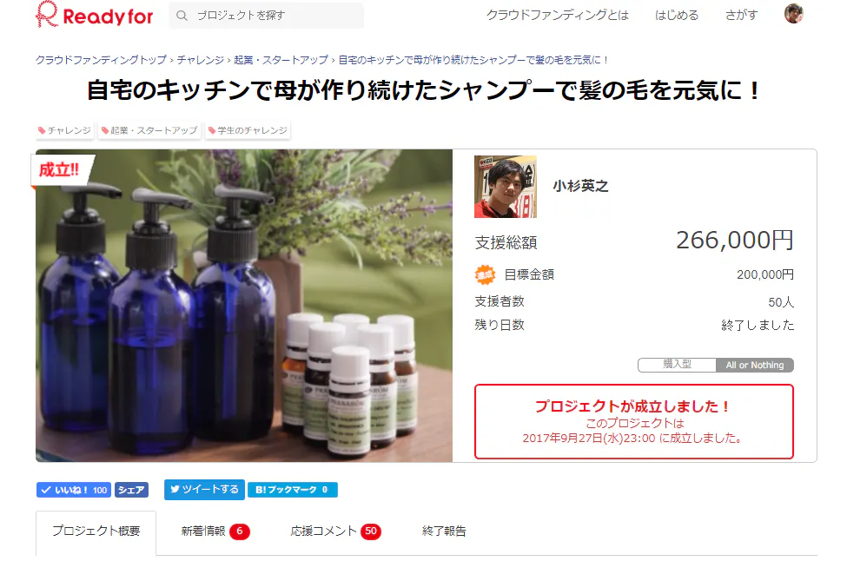Click the 成立!! badge on image

tap(59, 170)
